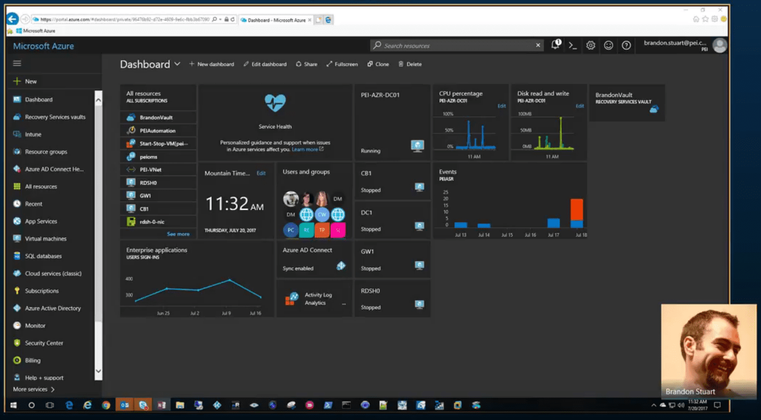
Task: Open the CB1 stopped VM tile
Action: (x=393, y=181)
